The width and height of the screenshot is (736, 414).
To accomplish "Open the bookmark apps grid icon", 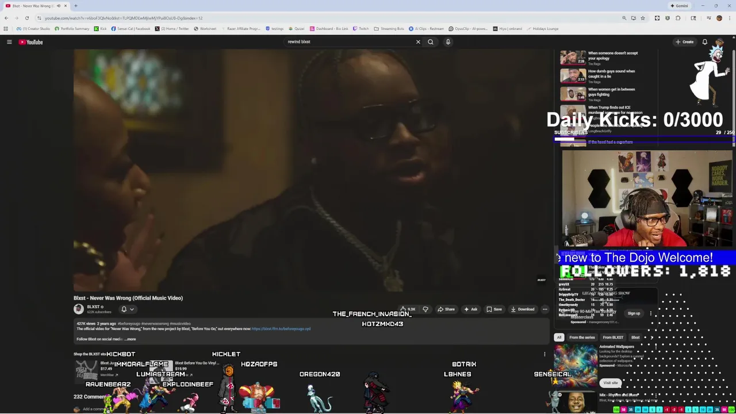I will pyautogui.click(x=6, y=29).
